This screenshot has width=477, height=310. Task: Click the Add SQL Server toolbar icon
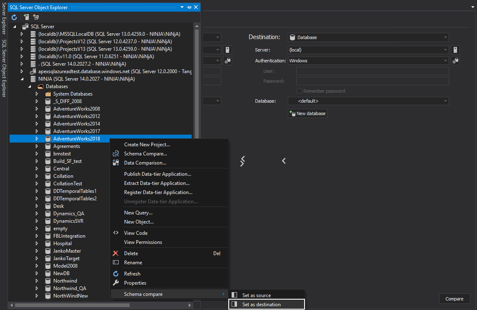26,17
